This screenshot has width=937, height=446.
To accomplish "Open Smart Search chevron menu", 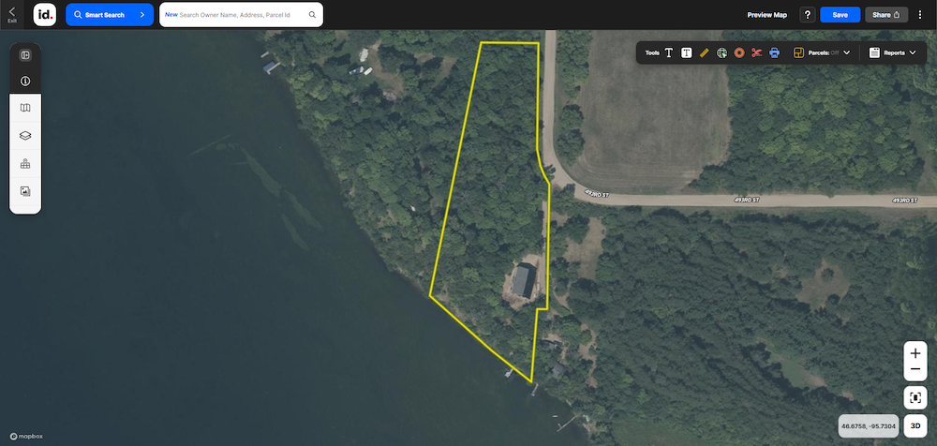I will (x=142, y=14).
